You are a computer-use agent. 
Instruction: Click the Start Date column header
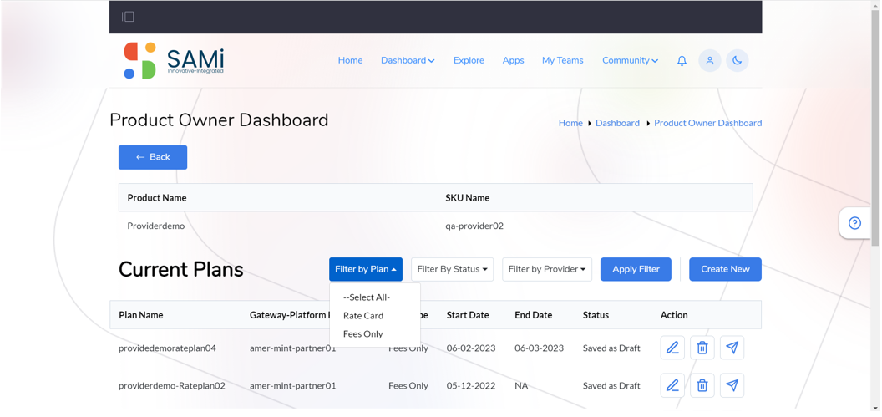pyautogui.click(x=468, y=315)
